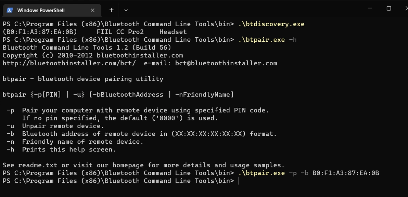408x197 pixels.
Task: Click the discovered MAC address in parentheses
Action: [40, 32]
